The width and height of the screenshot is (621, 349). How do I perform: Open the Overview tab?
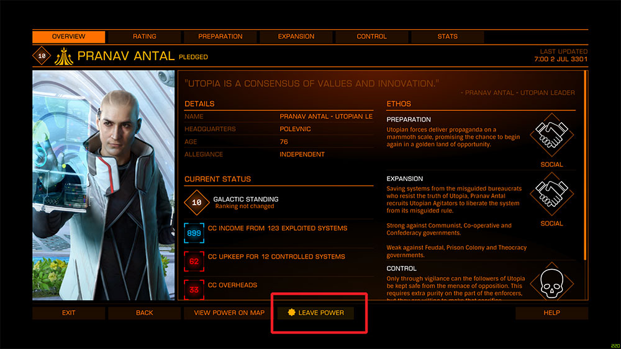click(x=68, y=37)
